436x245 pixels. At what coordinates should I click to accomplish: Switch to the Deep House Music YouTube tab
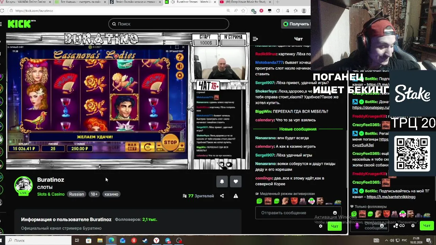click(x=245, y=2)
